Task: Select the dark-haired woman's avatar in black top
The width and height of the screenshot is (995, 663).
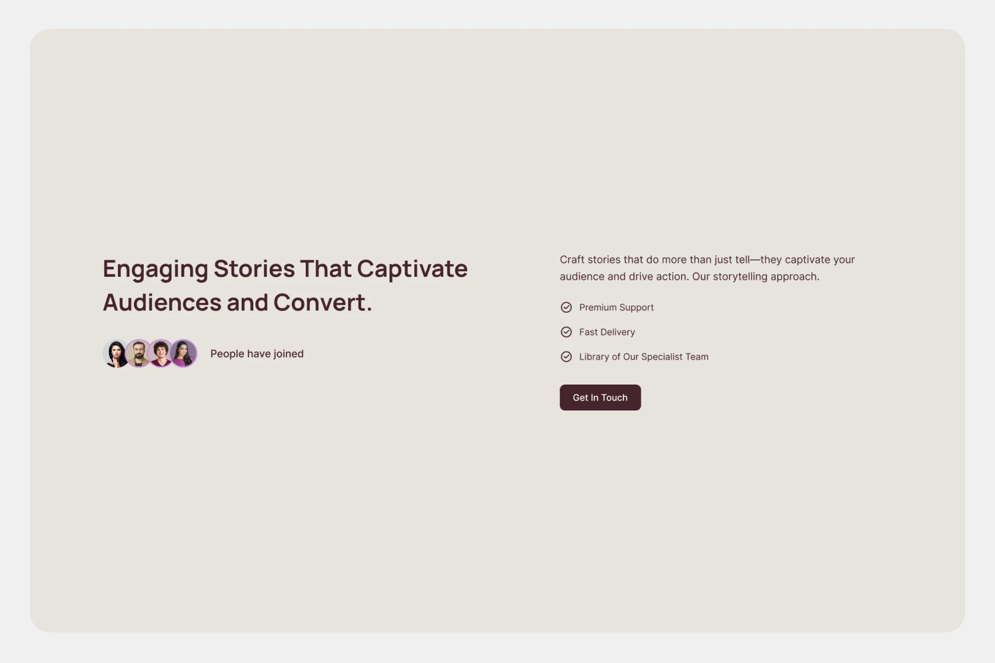Action: click(114, 354)
